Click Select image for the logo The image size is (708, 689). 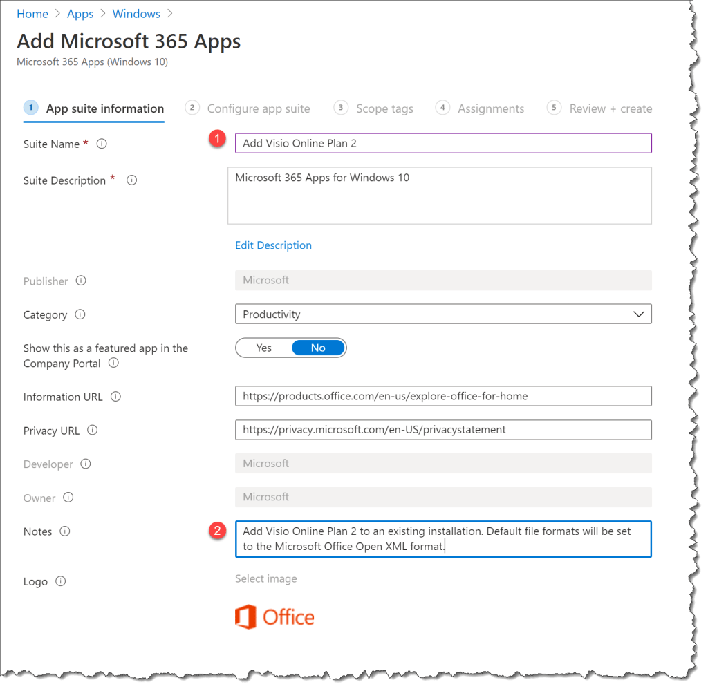[265, 578]
